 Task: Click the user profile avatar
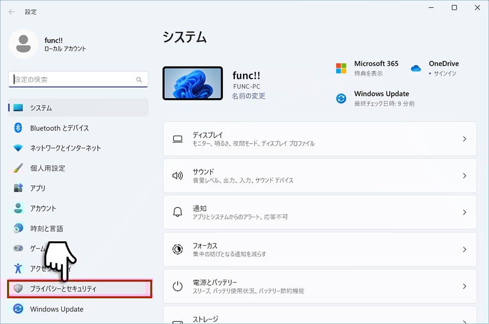coord(23,44)
